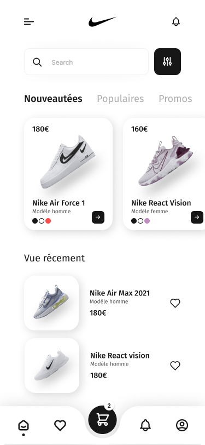Screen dimensions: 205x445
Task: Open the Nike Air Max 2021 thumbnail
Action: click(51, 303)
